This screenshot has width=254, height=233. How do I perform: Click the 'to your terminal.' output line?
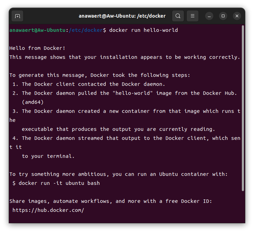(48, 156)
